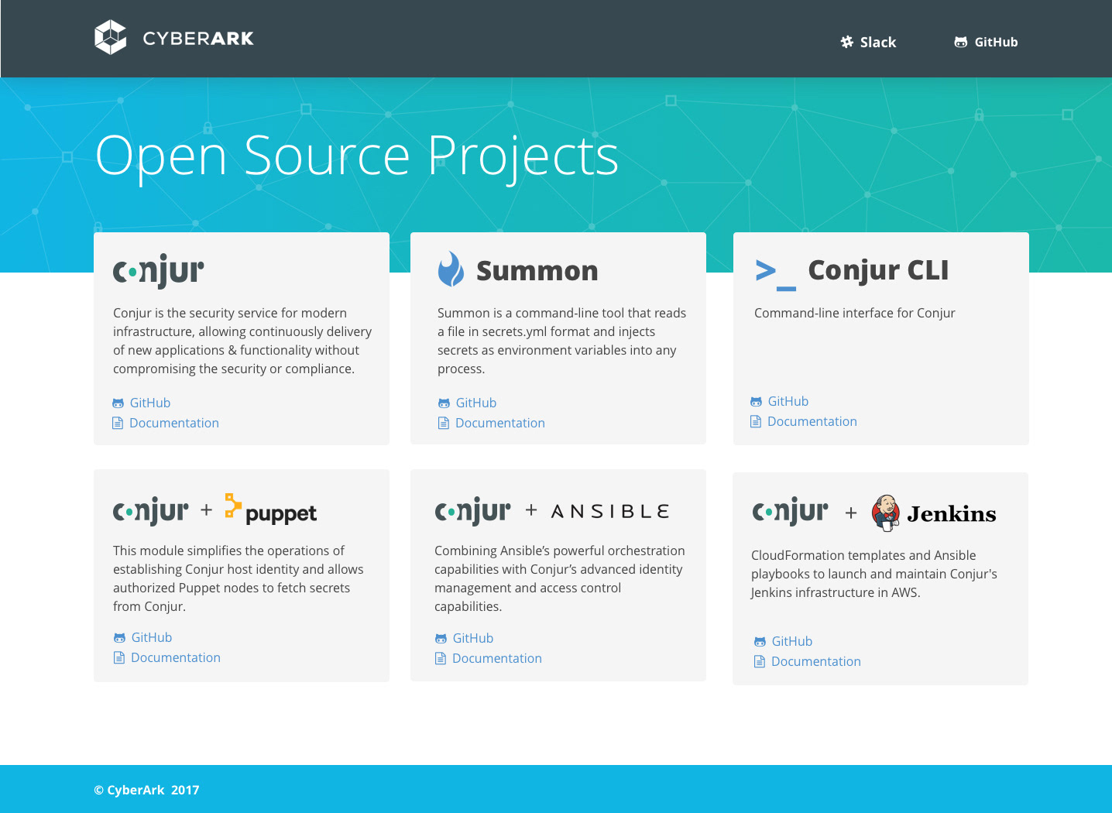This screenshot has width=1112, height=813.
Task: Click the Jenkins butler mascot icon
Action: pyautogui.click(x=886, y=513)
